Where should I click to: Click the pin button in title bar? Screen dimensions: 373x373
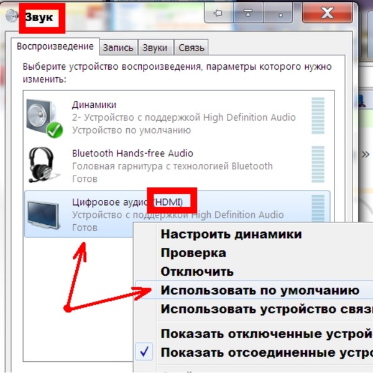219,13
